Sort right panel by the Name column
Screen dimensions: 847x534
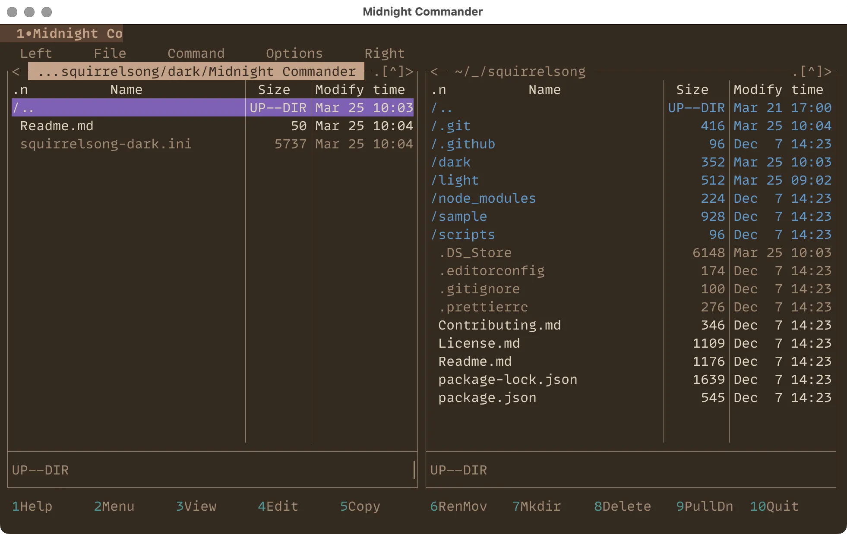[544, 89]
